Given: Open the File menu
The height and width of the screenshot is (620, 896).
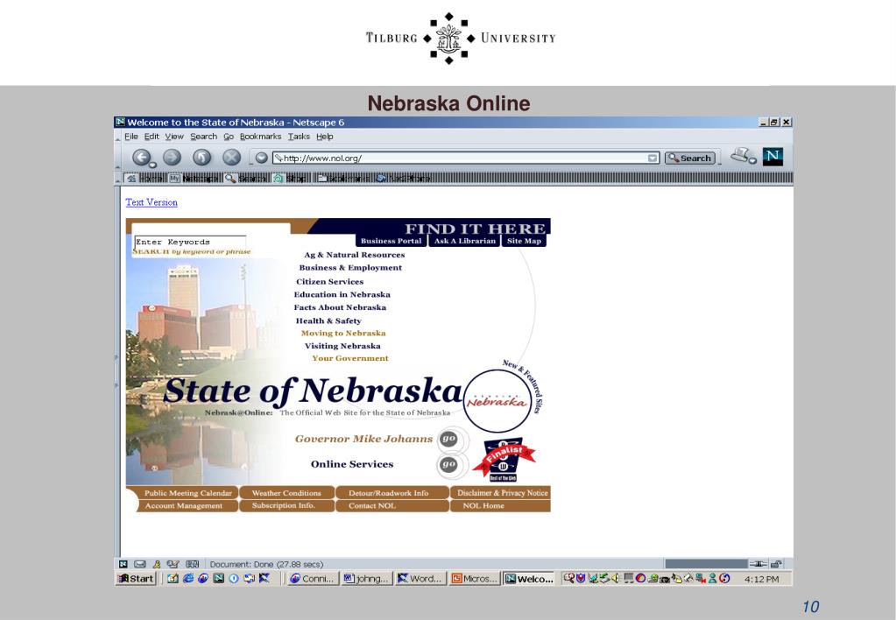Looking at the screenshot, I should click(x=131, y=137).
